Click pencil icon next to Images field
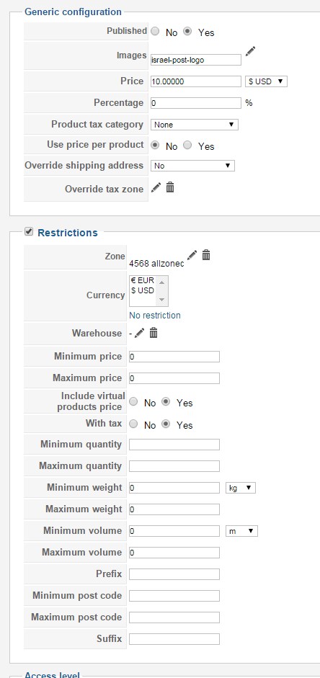 pyautogui.click(x=250, y=51)
